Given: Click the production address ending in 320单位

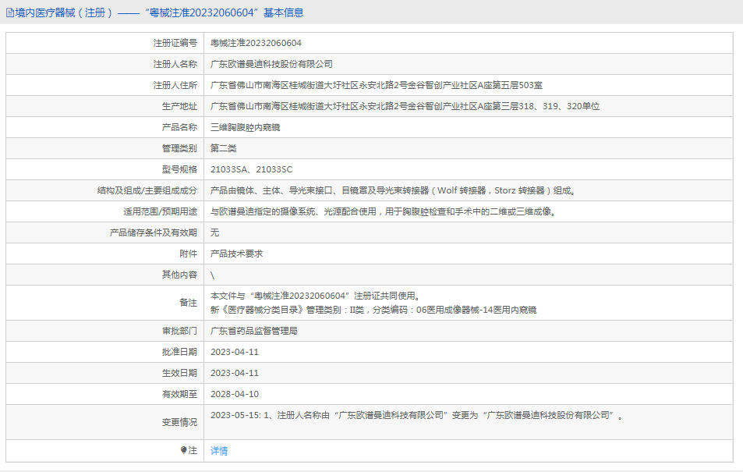Looking at the screenshot, I should (x=405, y=106).
